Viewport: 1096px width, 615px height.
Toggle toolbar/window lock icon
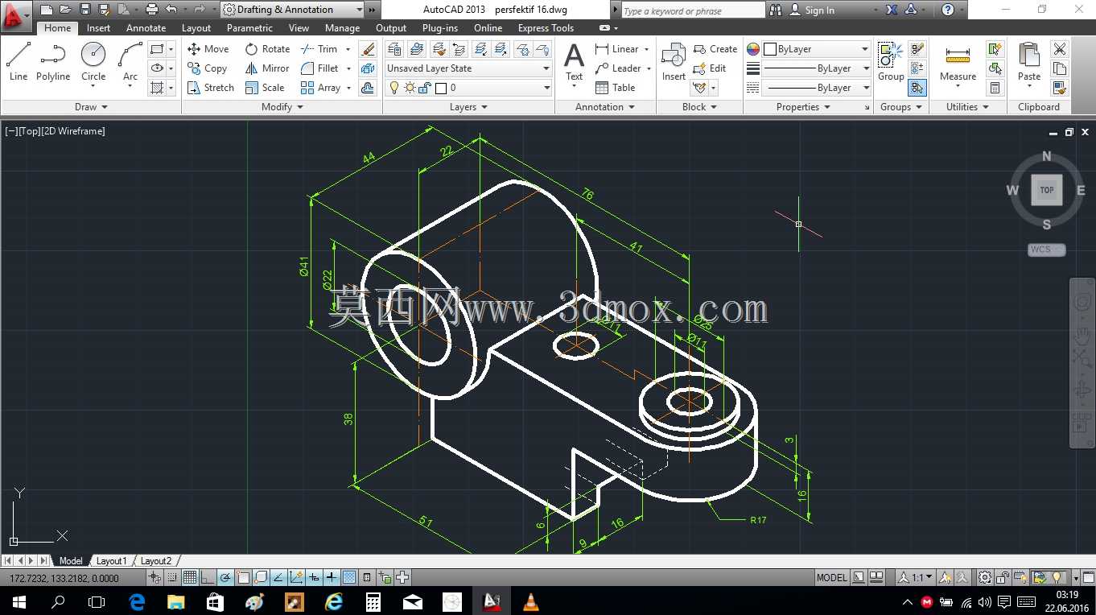(x=1003, y=577)
